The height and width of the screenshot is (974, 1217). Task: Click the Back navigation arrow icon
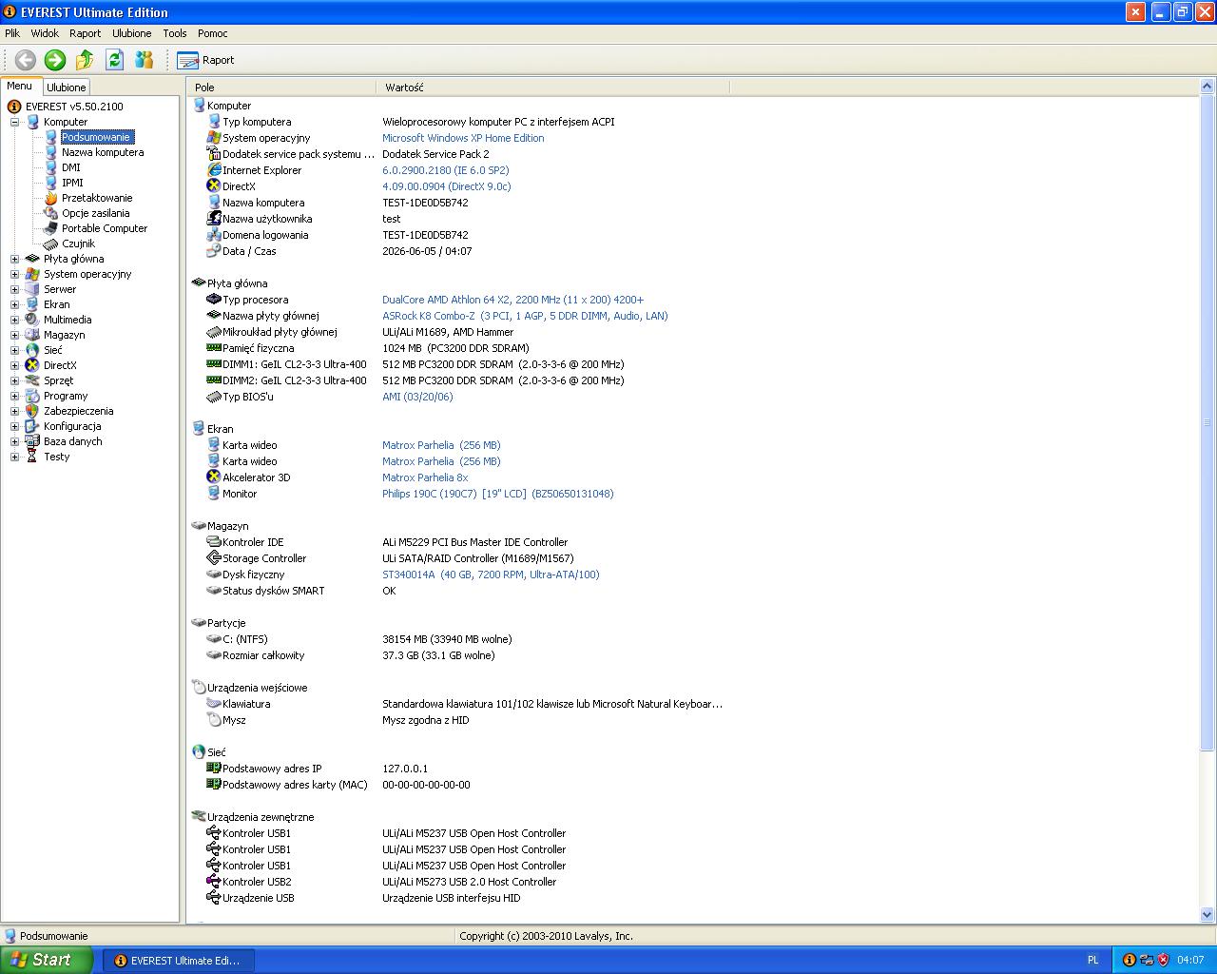coord(26,60)
